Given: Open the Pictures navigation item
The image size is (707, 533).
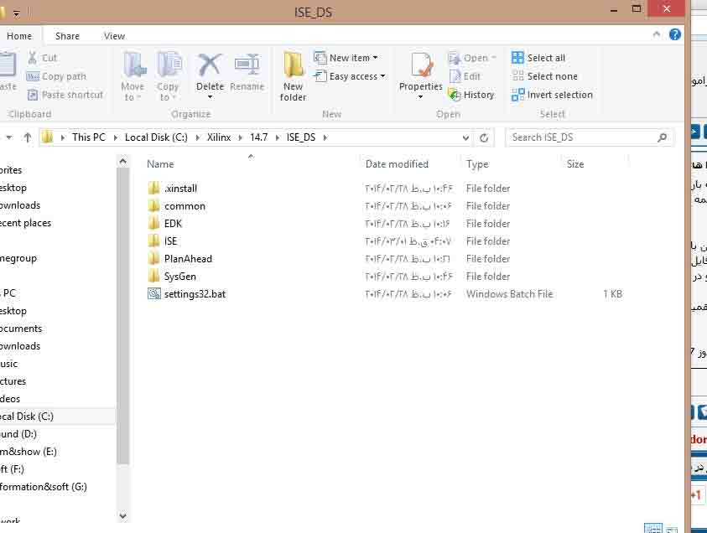Looking at the screenshot, I should point(13,381).
